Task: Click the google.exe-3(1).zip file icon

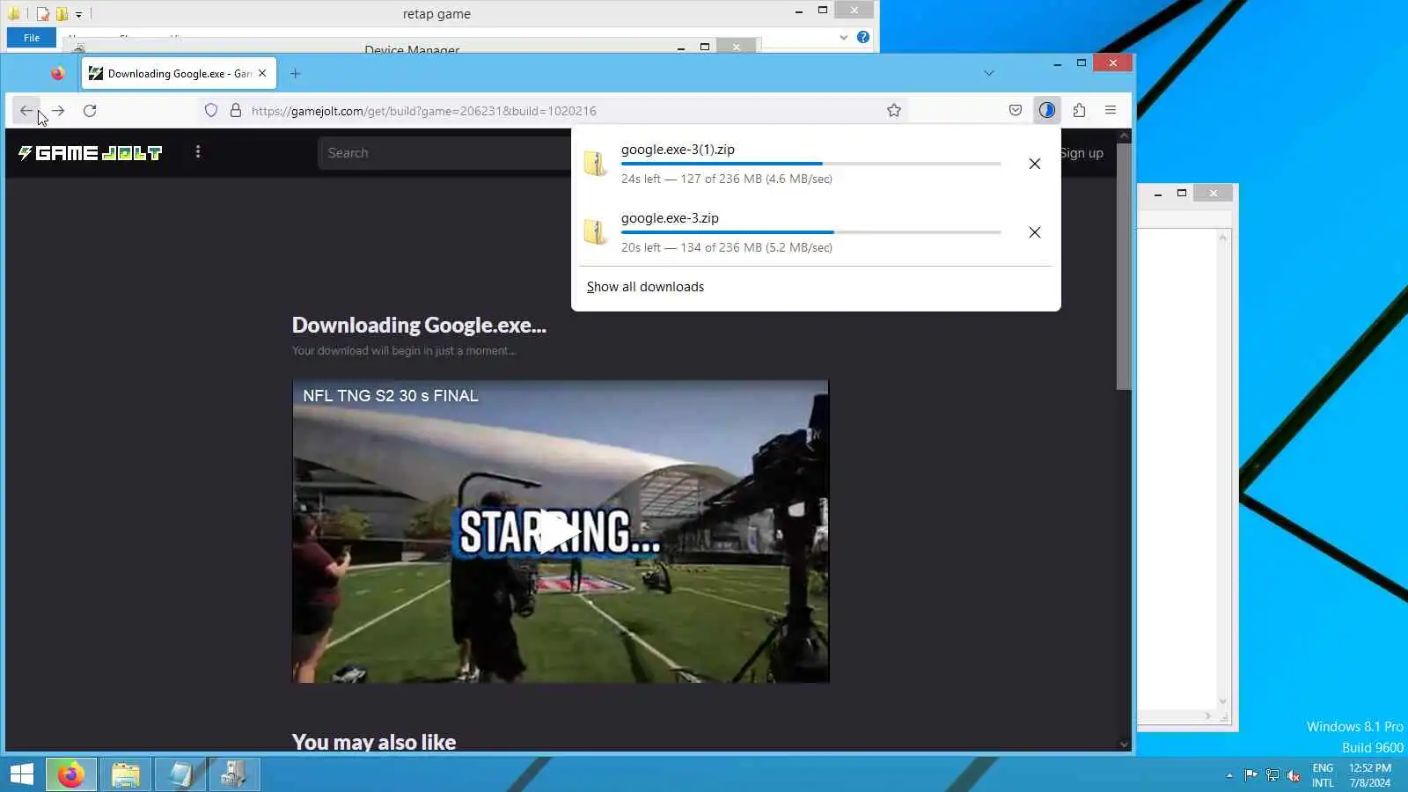Action: pyautogui.click(x=596, y=164)
